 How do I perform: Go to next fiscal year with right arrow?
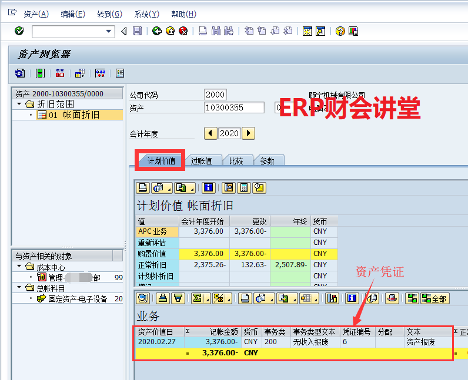point(248,133)
